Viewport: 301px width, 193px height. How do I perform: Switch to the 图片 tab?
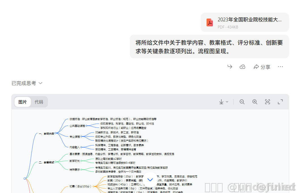click(x=23, y=102)
